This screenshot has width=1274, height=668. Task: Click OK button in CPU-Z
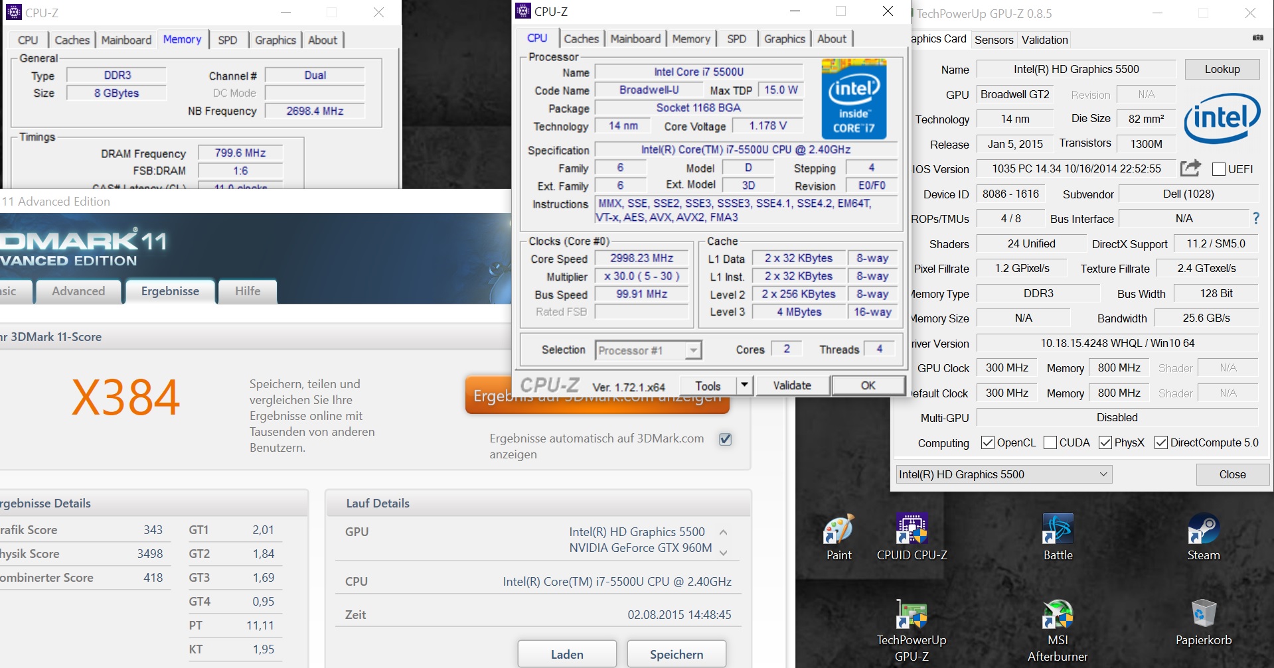tap(868, 385)
